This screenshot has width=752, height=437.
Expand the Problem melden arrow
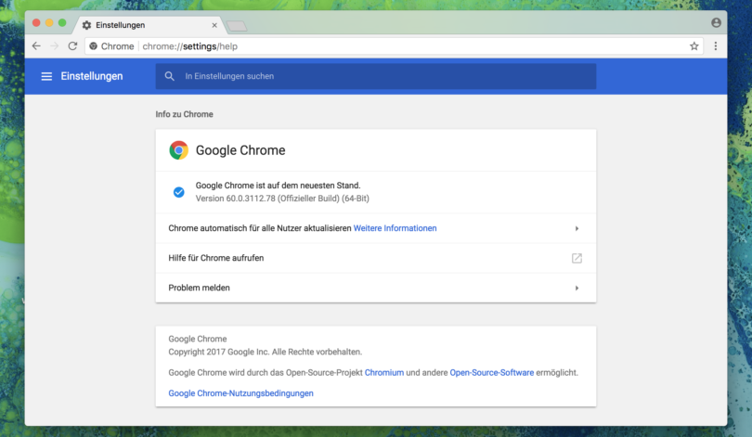click(x=577, y=288)
